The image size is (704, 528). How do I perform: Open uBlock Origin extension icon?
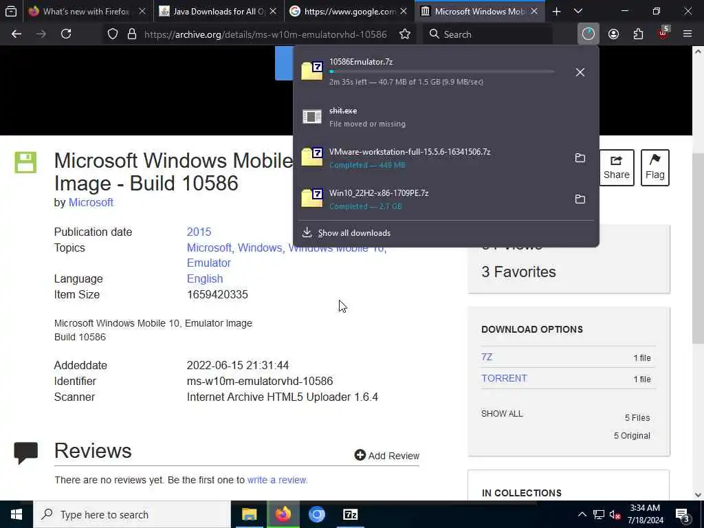pos(663,34)
